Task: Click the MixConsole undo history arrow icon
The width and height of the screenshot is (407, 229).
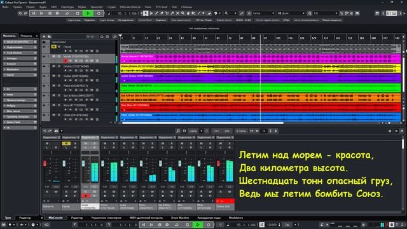Action: [x=45, y=131]
